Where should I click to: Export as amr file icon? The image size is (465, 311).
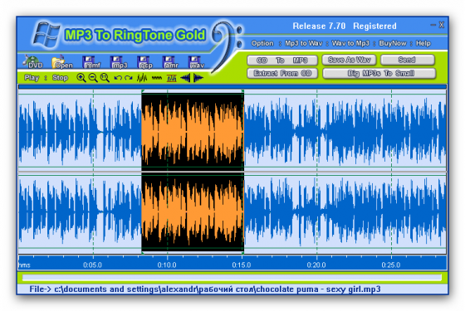click(x=170, y=62)
